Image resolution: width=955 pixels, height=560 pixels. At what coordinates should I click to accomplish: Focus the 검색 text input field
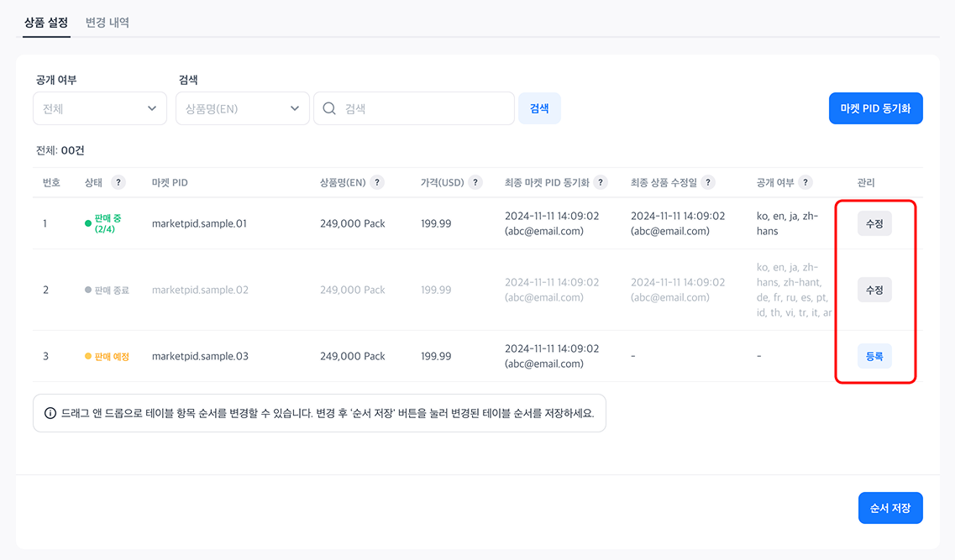point(424,108)
